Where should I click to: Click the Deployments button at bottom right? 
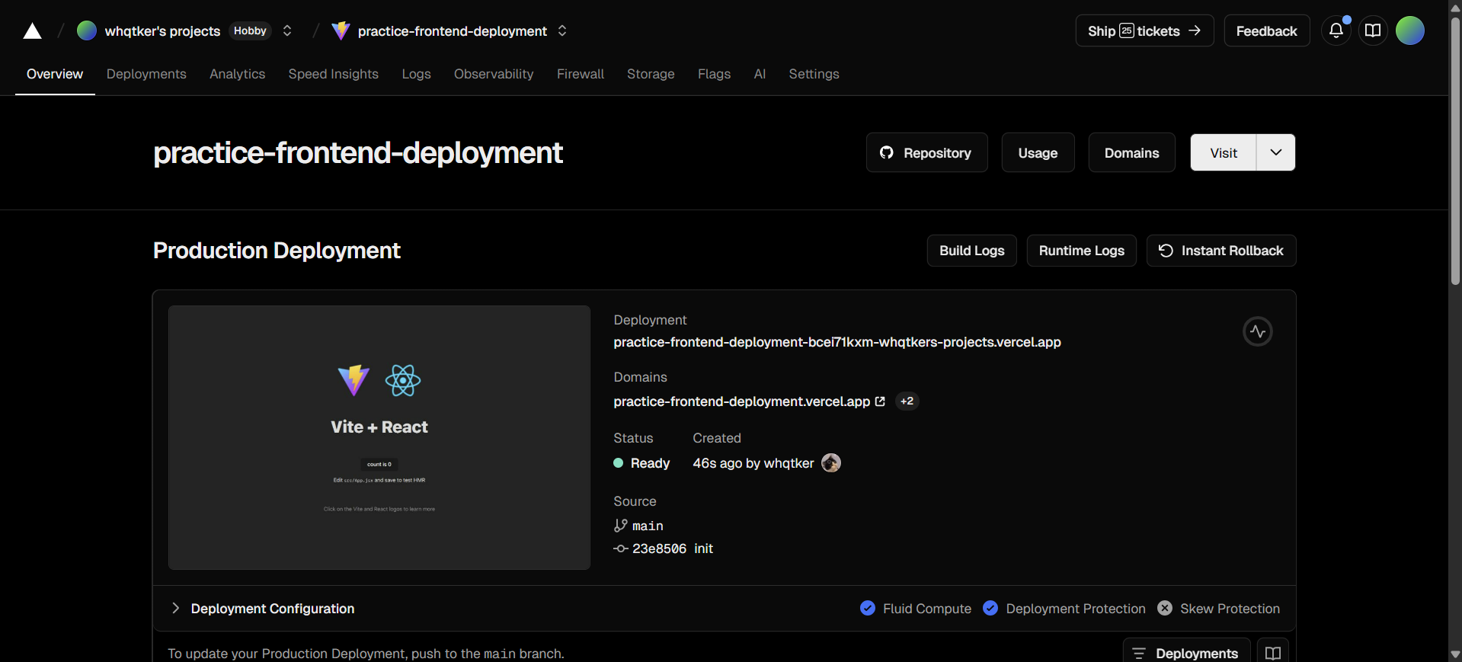[1186, 653]
